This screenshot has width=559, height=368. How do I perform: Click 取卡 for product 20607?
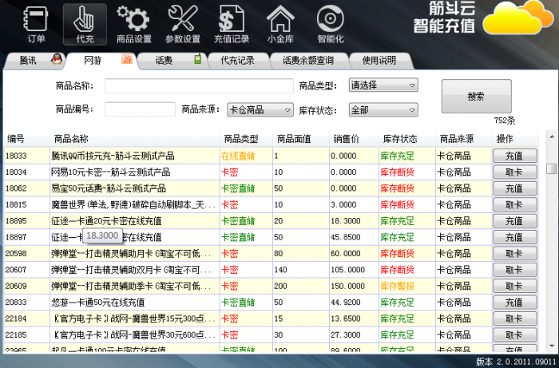coord(515,270)
